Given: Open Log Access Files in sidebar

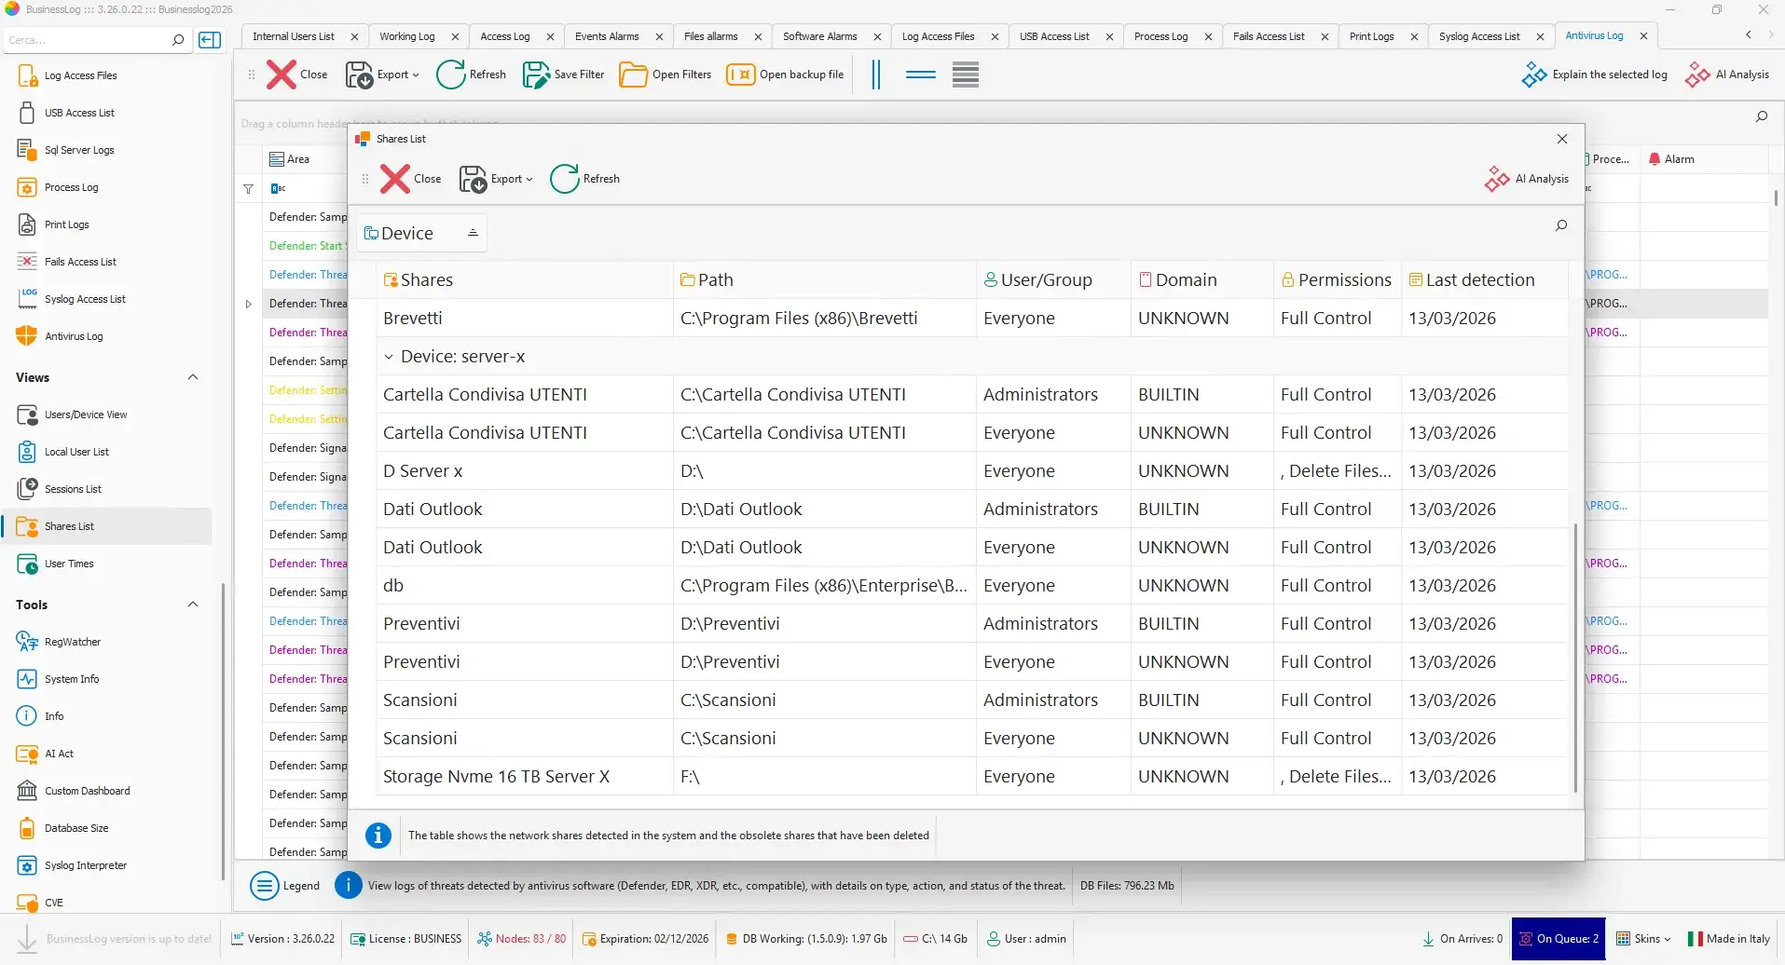Looking at the screenshot, I should [80, 75].
